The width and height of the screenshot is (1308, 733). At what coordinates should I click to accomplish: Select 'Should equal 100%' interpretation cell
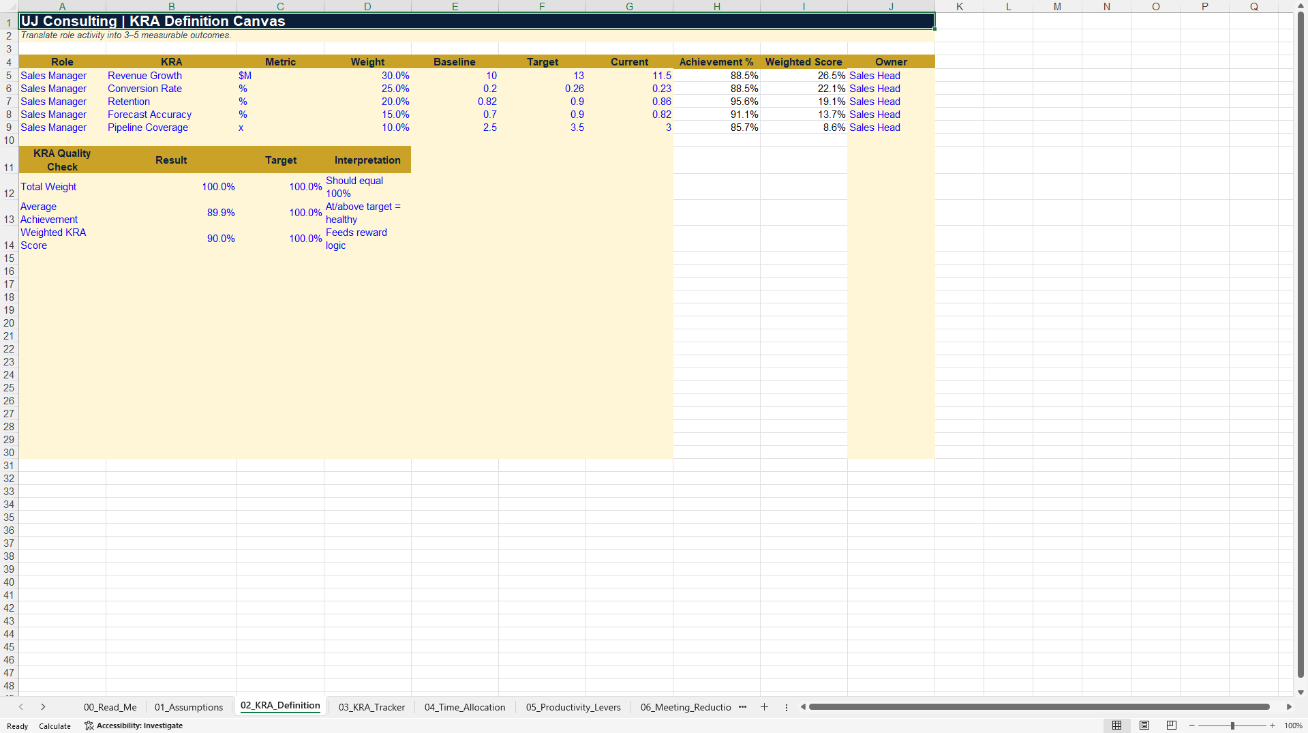pos(367,187)
